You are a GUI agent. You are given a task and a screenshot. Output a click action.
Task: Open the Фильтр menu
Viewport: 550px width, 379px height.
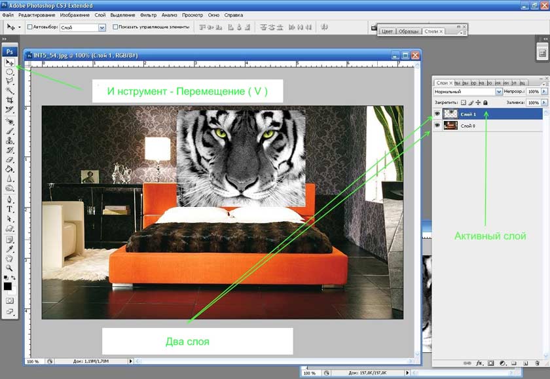click(149, 14)
